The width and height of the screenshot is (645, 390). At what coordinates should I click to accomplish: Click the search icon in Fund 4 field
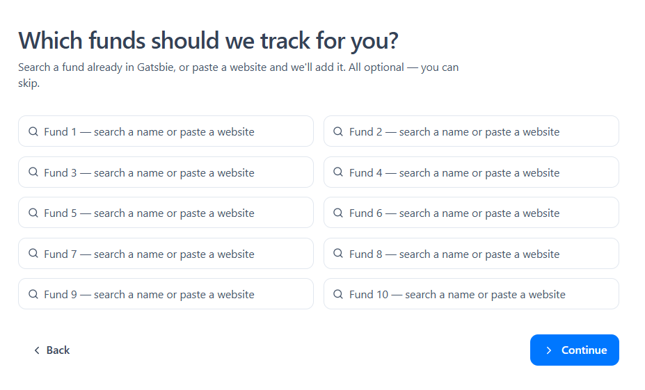coord(338,172)
